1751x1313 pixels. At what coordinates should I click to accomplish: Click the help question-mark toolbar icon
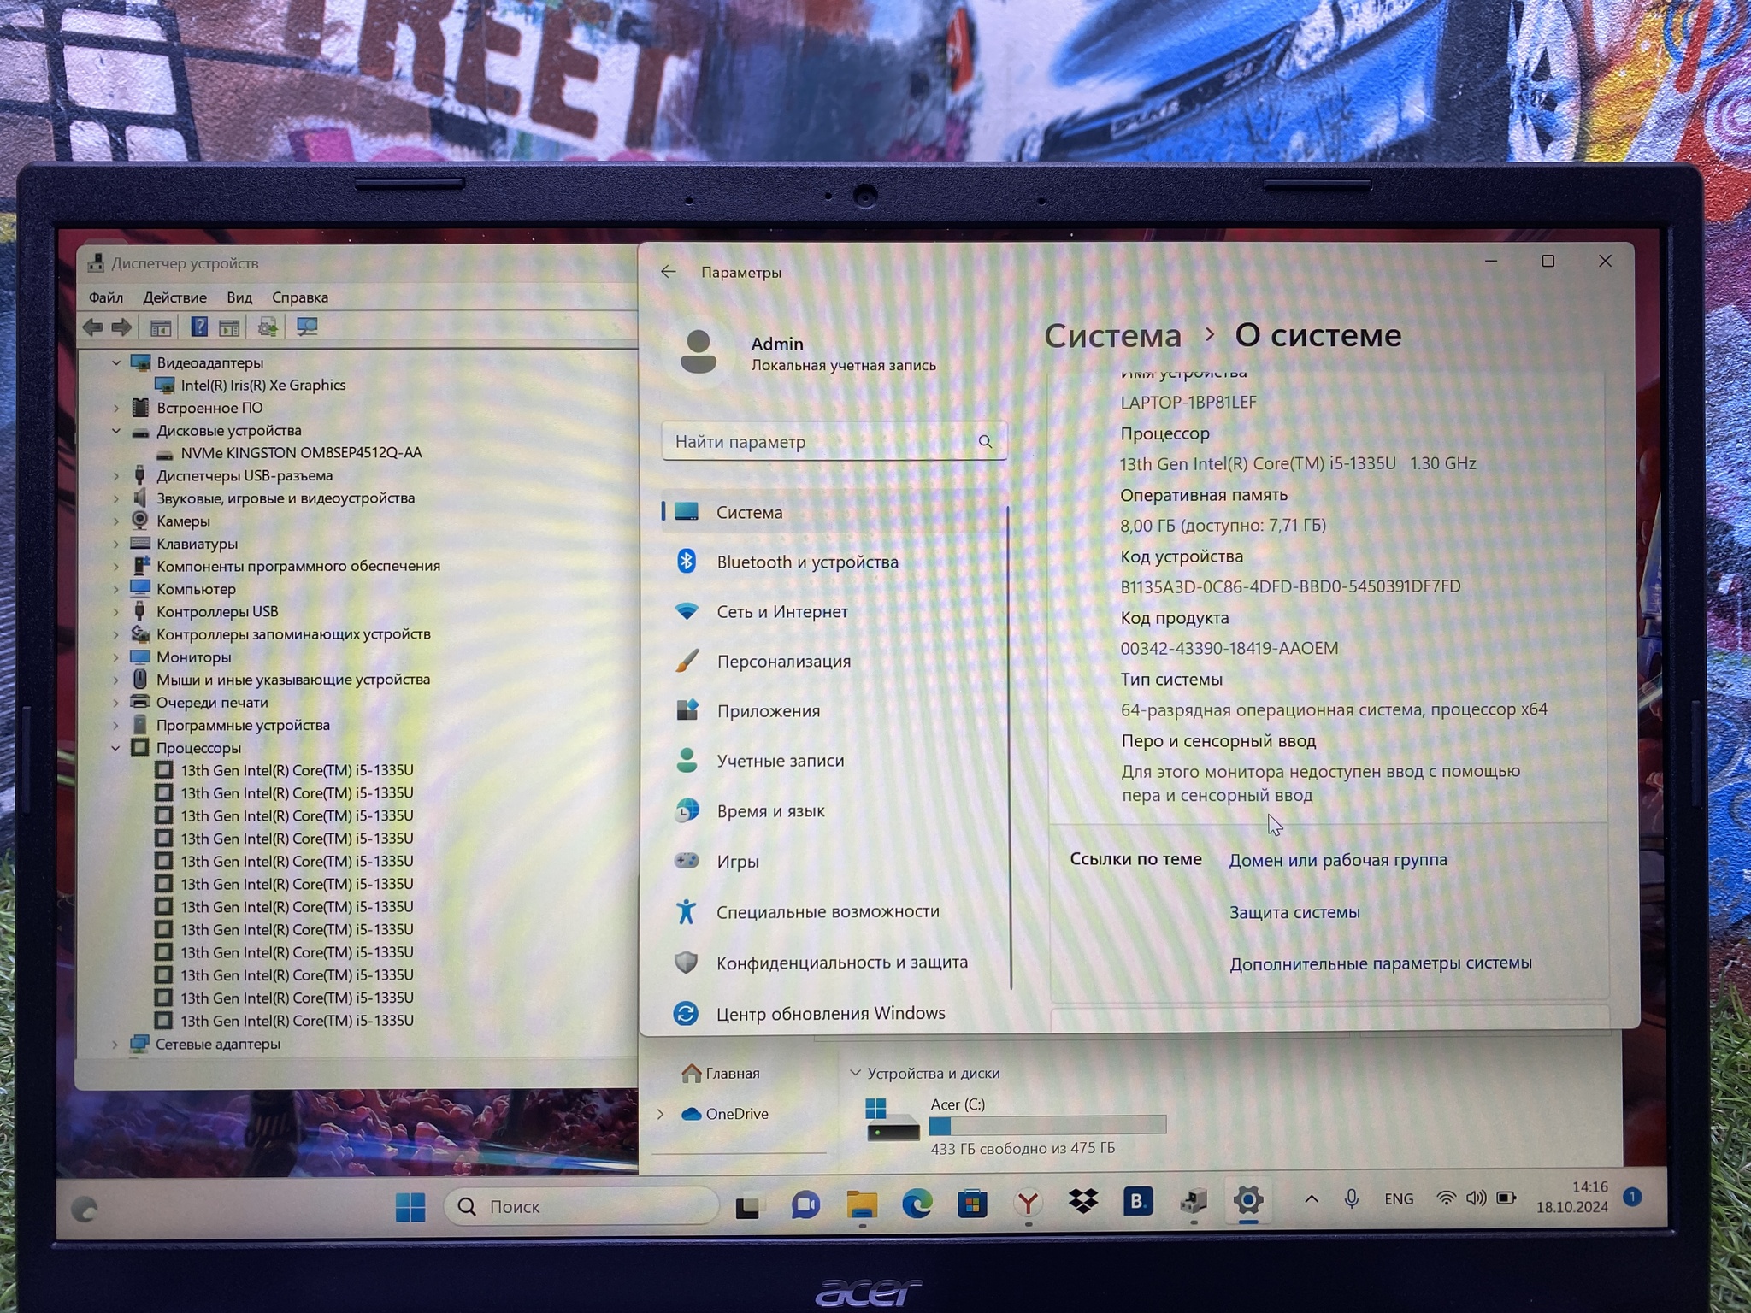(198, 327)
